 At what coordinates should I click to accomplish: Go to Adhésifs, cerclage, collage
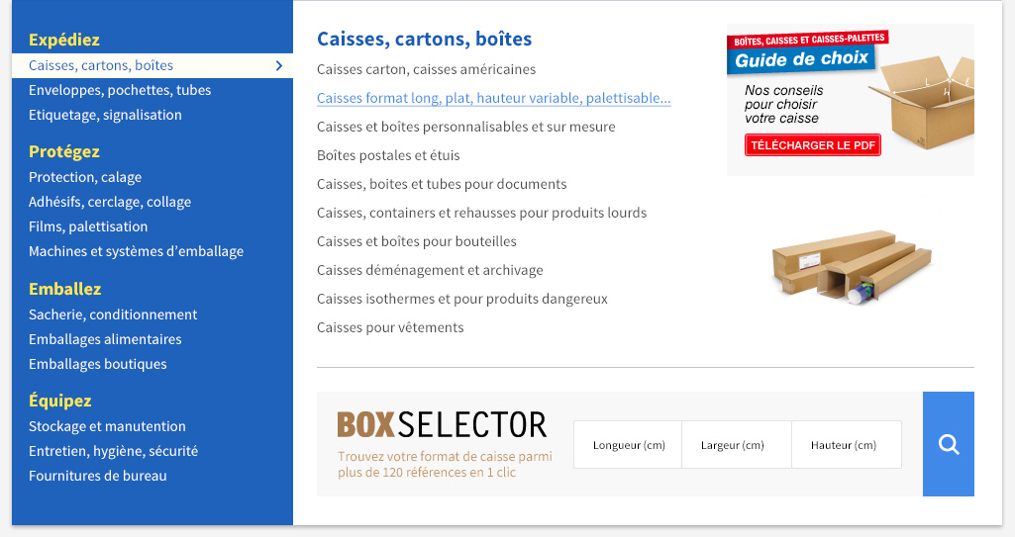pyautogui.click(x=110, y=202)
